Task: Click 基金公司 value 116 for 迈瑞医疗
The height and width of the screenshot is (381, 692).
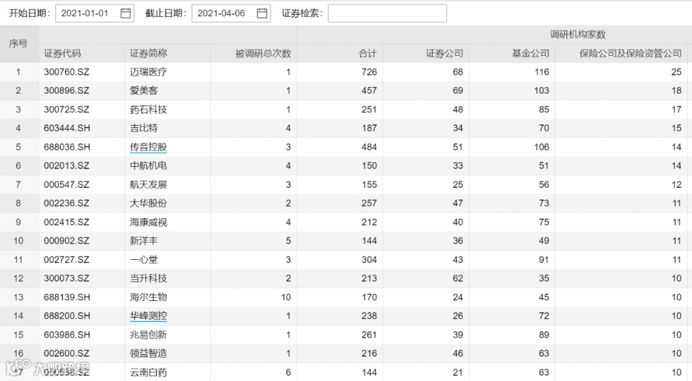Action: point(541,72)
